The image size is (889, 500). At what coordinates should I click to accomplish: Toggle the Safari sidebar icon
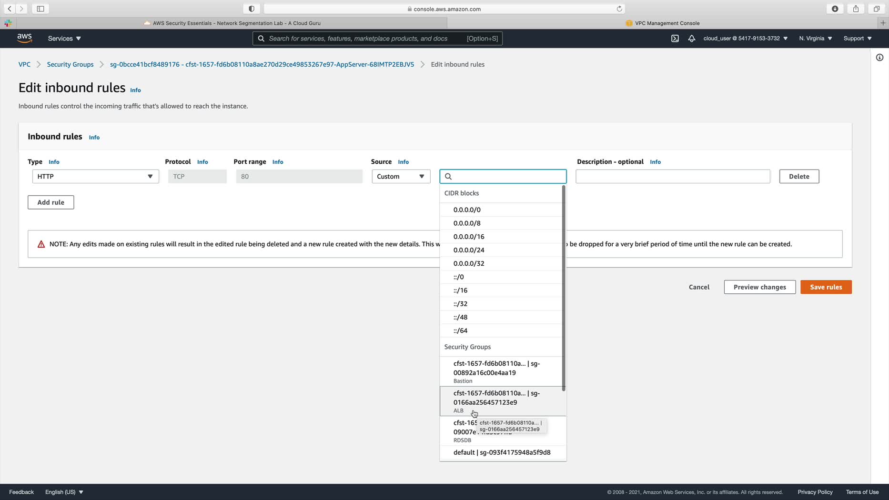point(40,9)
